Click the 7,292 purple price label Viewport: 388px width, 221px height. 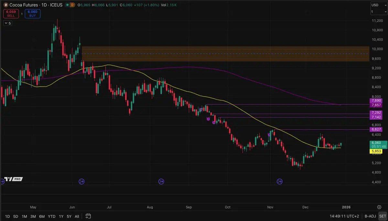tap(376, 112)
